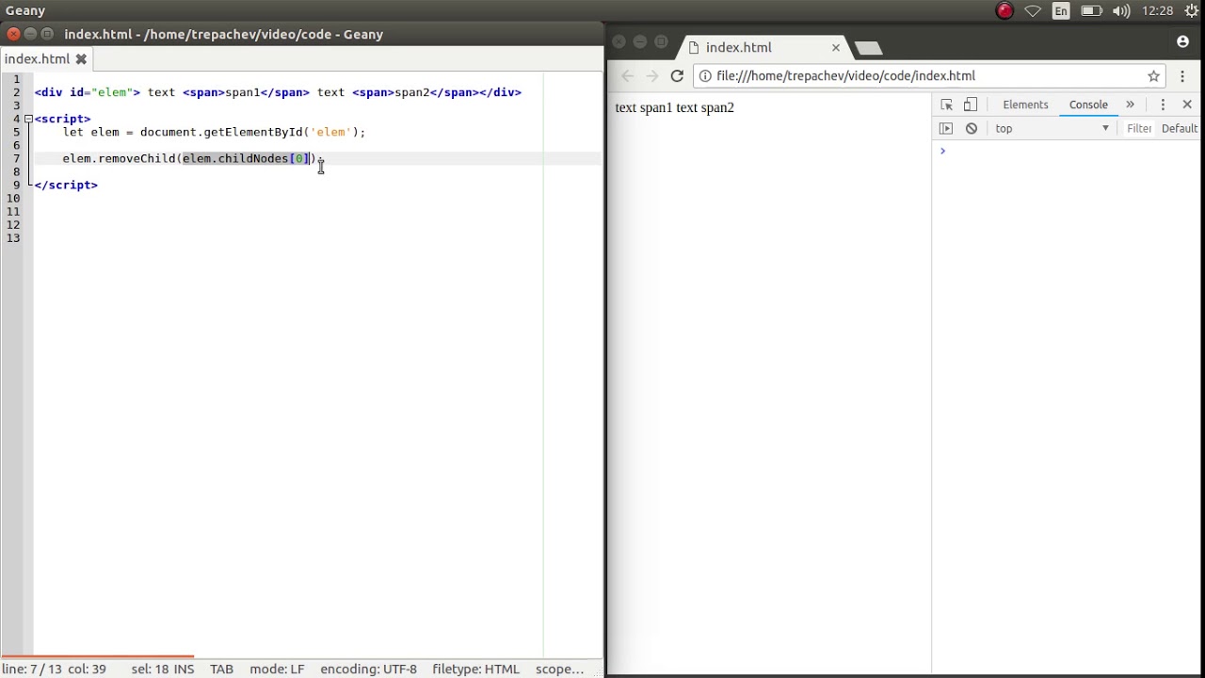Click the 'mode: LF' status bar entry
Screen dimensions: 1205x678
[277, 669]
